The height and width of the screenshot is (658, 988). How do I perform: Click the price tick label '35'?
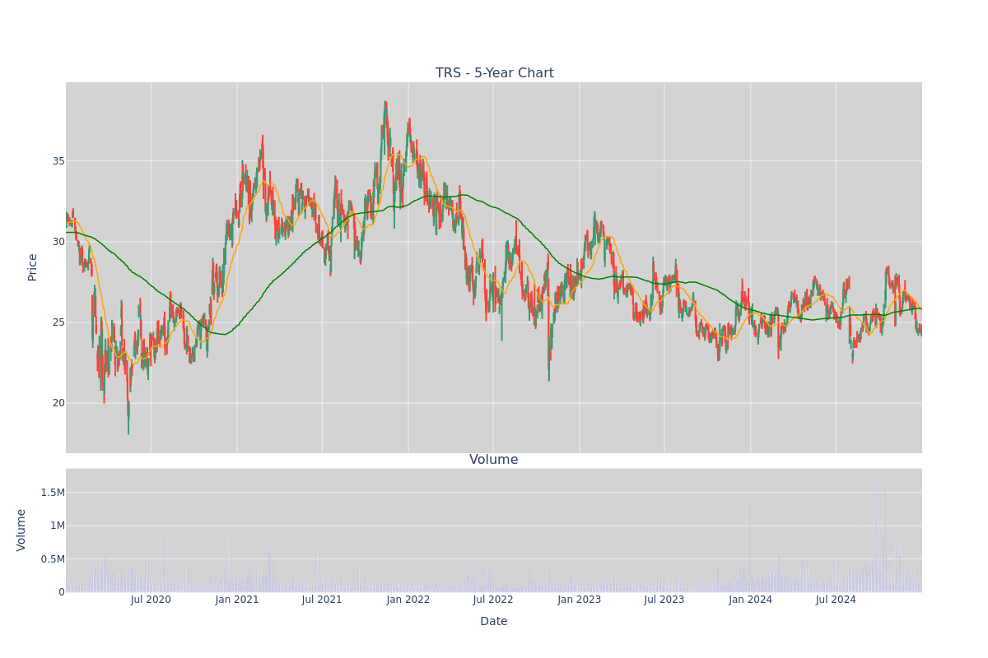pyautogui.click(x=58, y=160)
